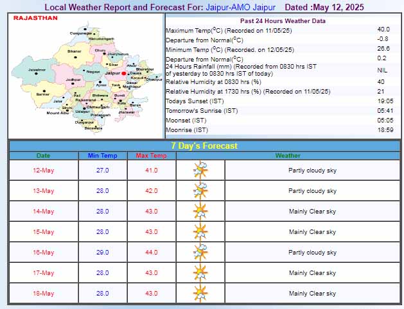Click the 16-May date cell
Image resolution: width=404 pixels, height=309 pixels.
44,253
